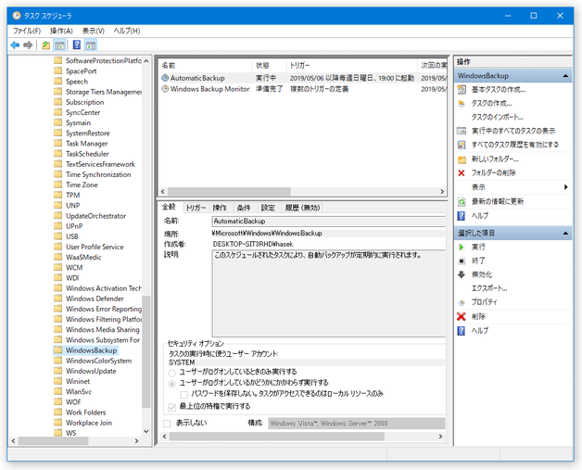Toggle the action pane show/hide toolbar icon
Screen dimensions: 582x470
tap(91, 45)
